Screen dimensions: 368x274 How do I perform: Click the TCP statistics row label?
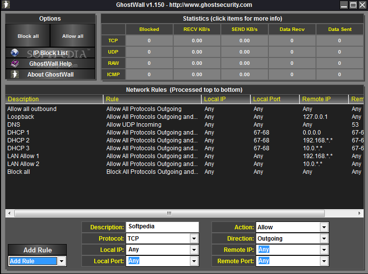pyautogui.click(x=113, y=41)
